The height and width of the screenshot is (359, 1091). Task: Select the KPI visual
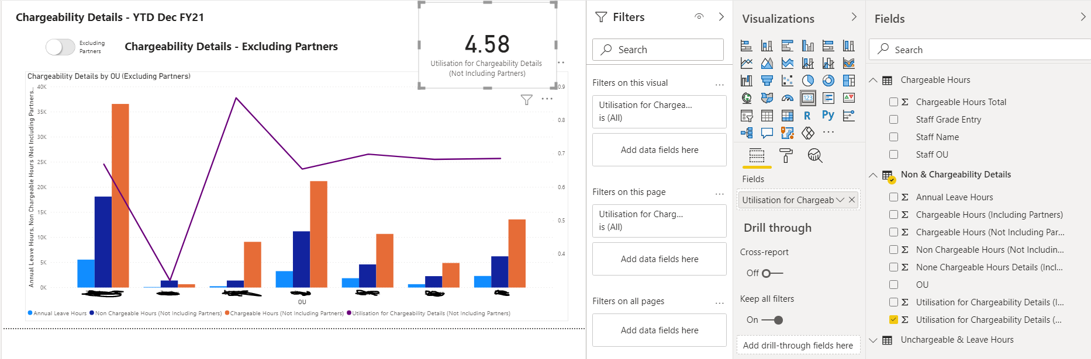click(849, 98)
